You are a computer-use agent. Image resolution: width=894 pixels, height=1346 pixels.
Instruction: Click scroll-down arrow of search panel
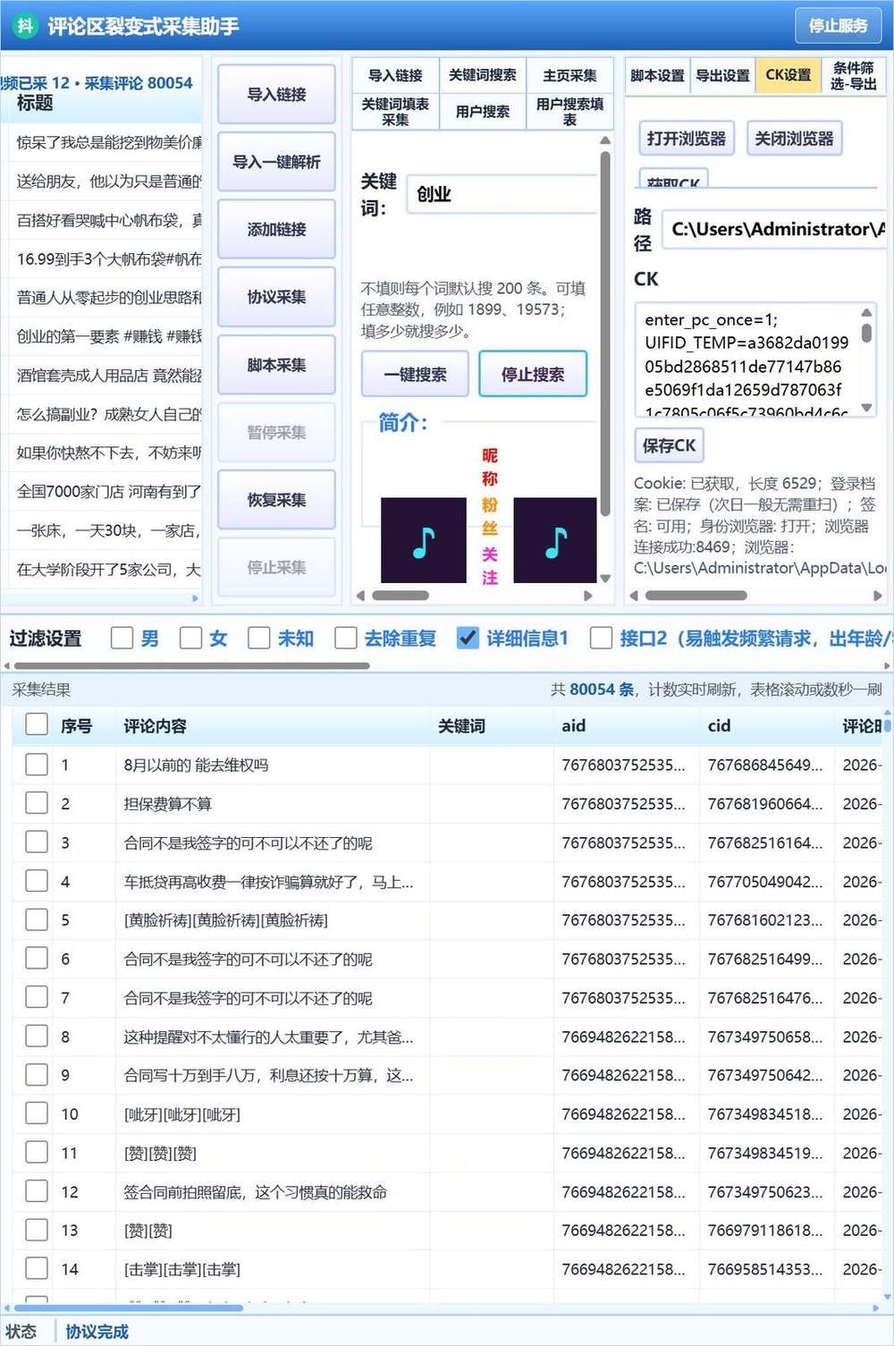click(605, 578)
